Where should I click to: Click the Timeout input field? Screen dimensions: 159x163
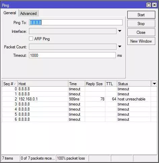[x=72, y=55]
